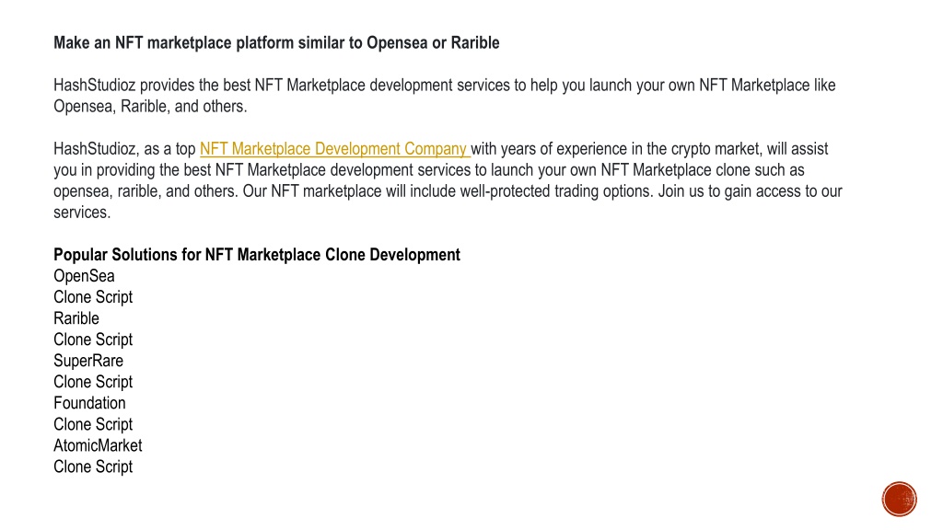Click the "SuperRare" list line
This screenshot has width=943, height=530.
(88, 361)
